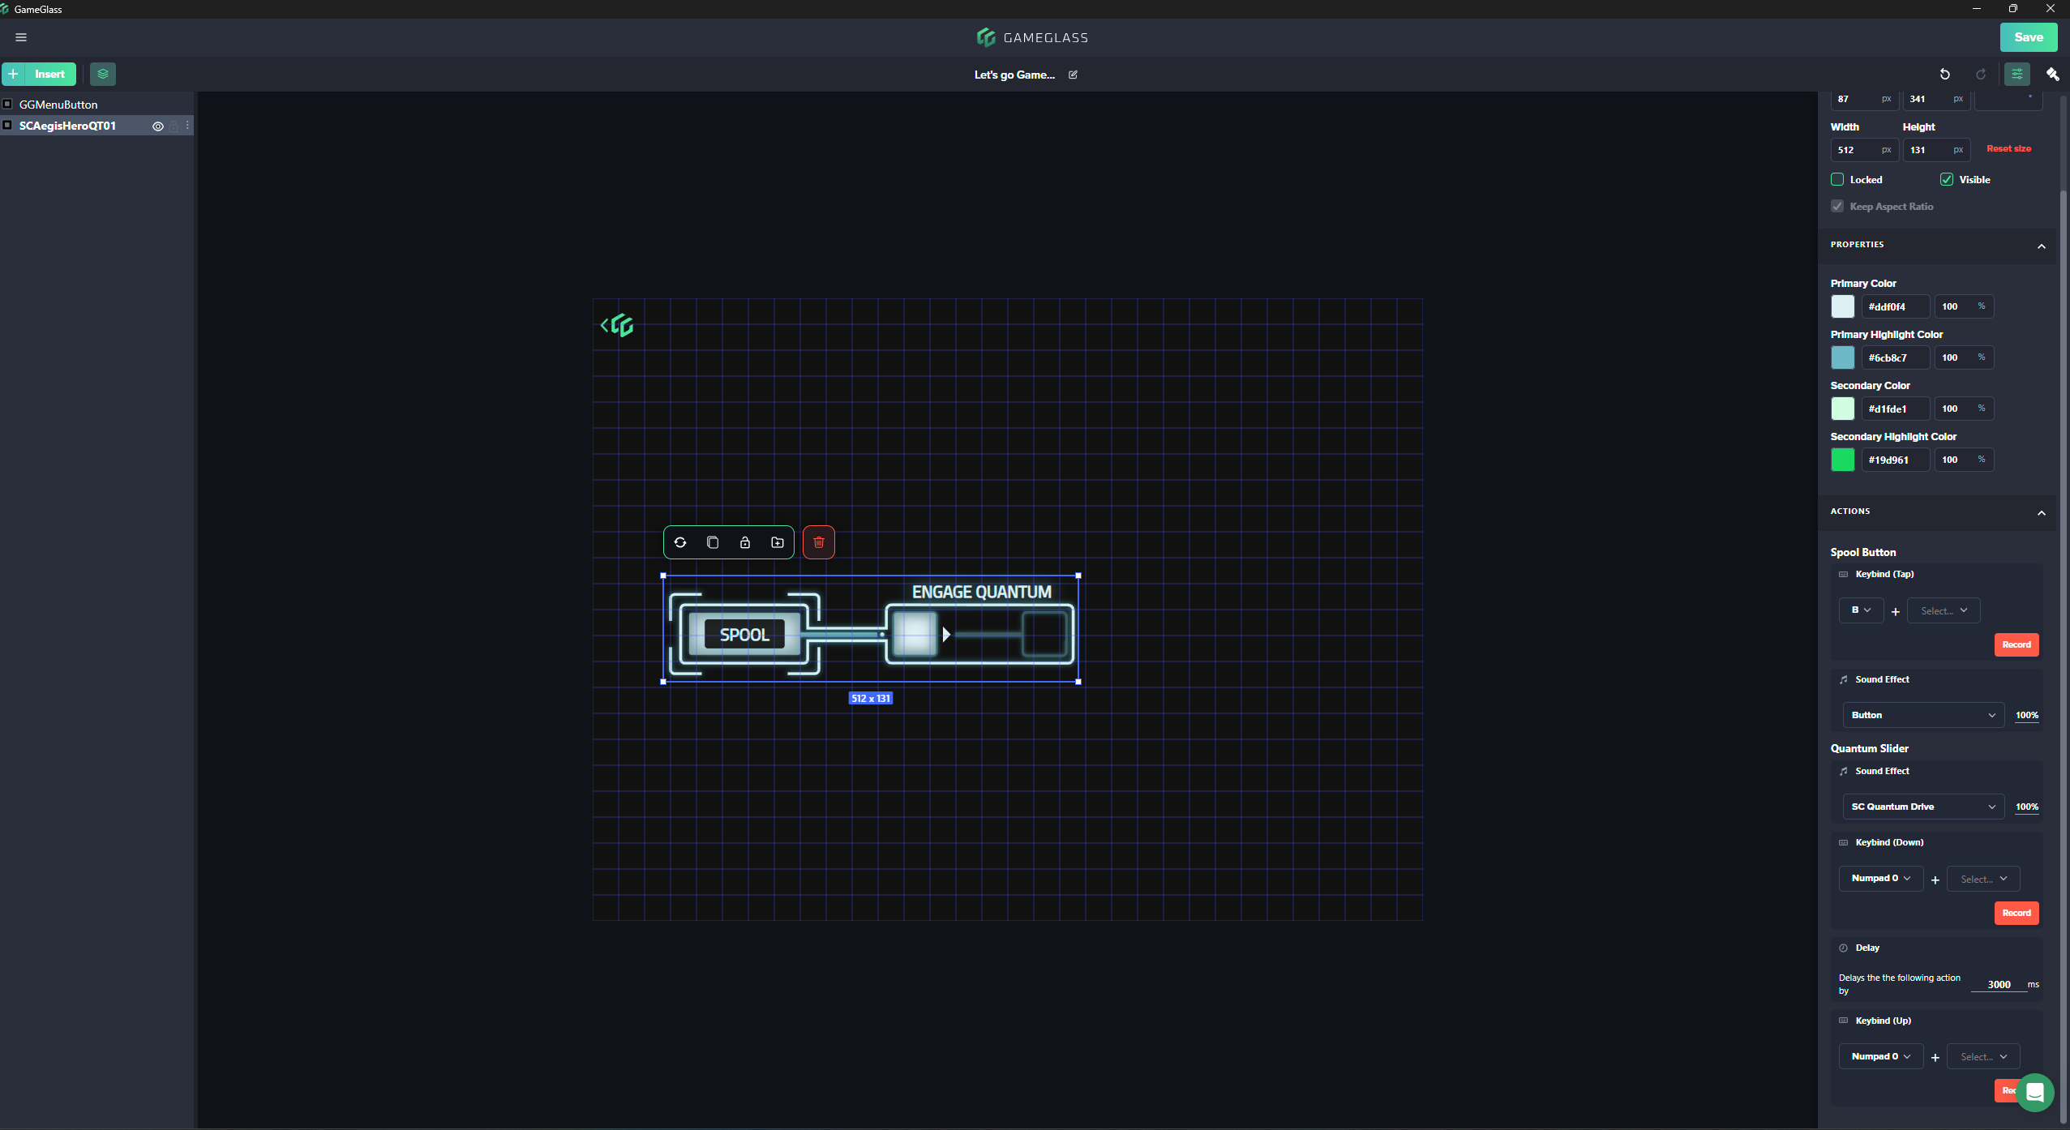Viewport: 2070px width, 1130px height.
Task: Select the SCAegisHeroQT01 layer square icon
Action: point(7,125)
